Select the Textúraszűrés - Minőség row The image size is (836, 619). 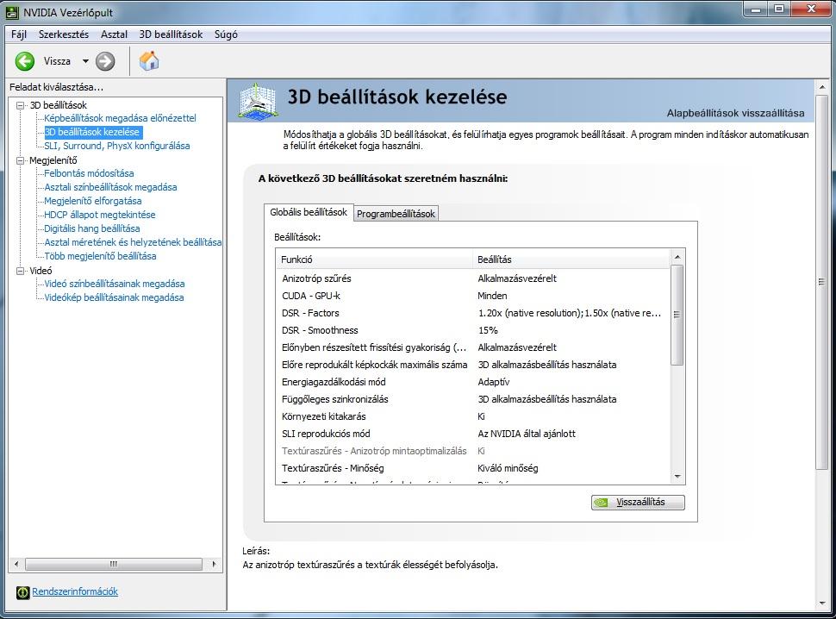point(473,468)
